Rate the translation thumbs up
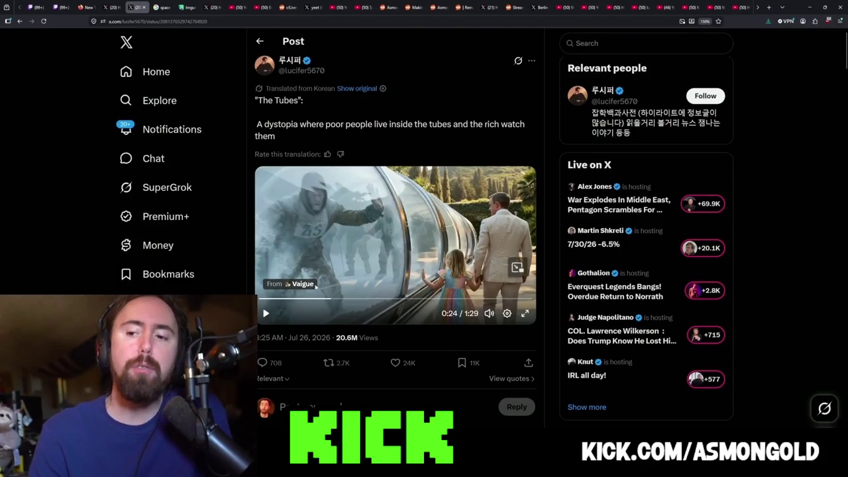848x477 pixels. tap(327, 154)
